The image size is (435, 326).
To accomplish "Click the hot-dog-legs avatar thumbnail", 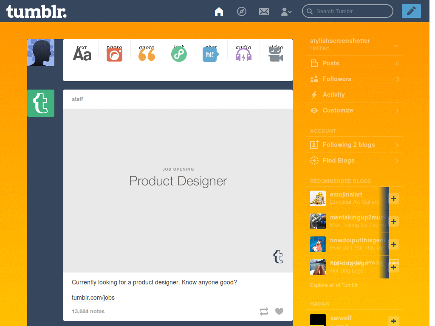I will 318,267.
